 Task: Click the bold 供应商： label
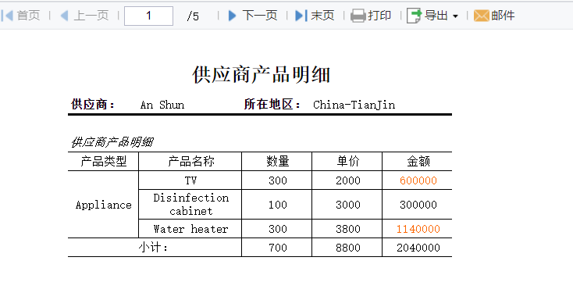tap(93, 104)
